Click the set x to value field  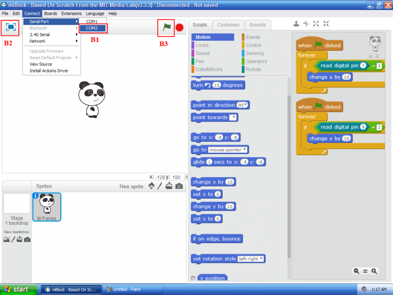pos(218,194)
